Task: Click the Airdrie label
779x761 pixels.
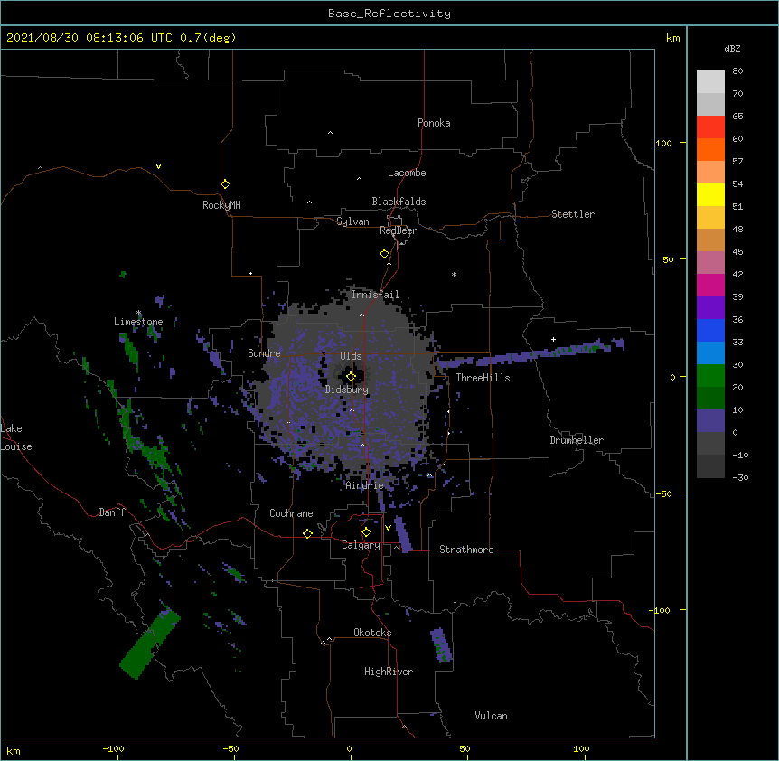Action: (365, 485)
